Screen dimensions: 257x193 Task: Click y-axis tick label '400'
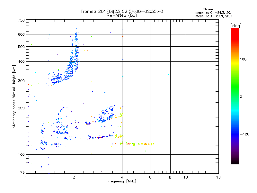(x=21, y=61)
